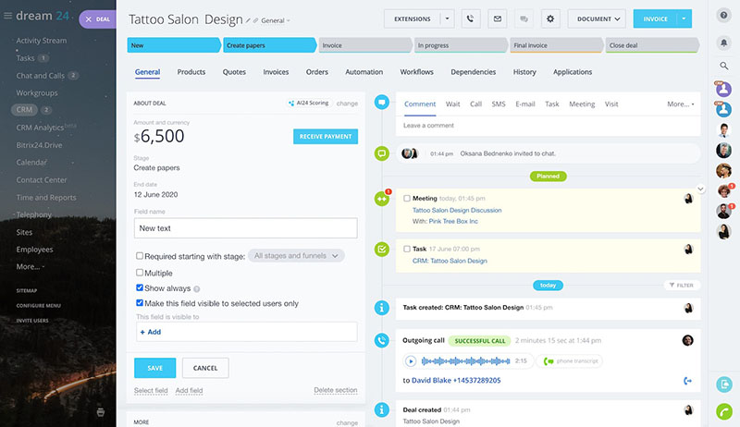
Task: Click the Field name text input
Action: point(245,228)
